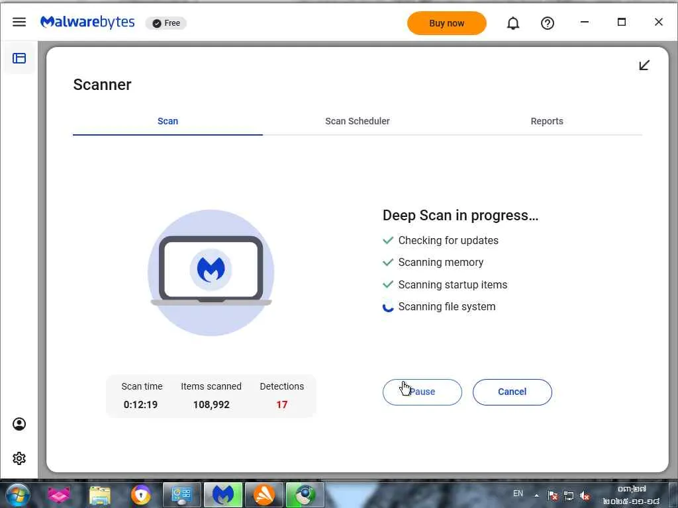Open File Explorer from the taskbar
Viewport: 678px width, 508px height.
[x=100, y=495]
